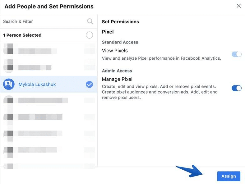Image resolution: width=245 pixels, height=184 pixels.
Task: Focus the Search & Filter field
Action: 44,21
